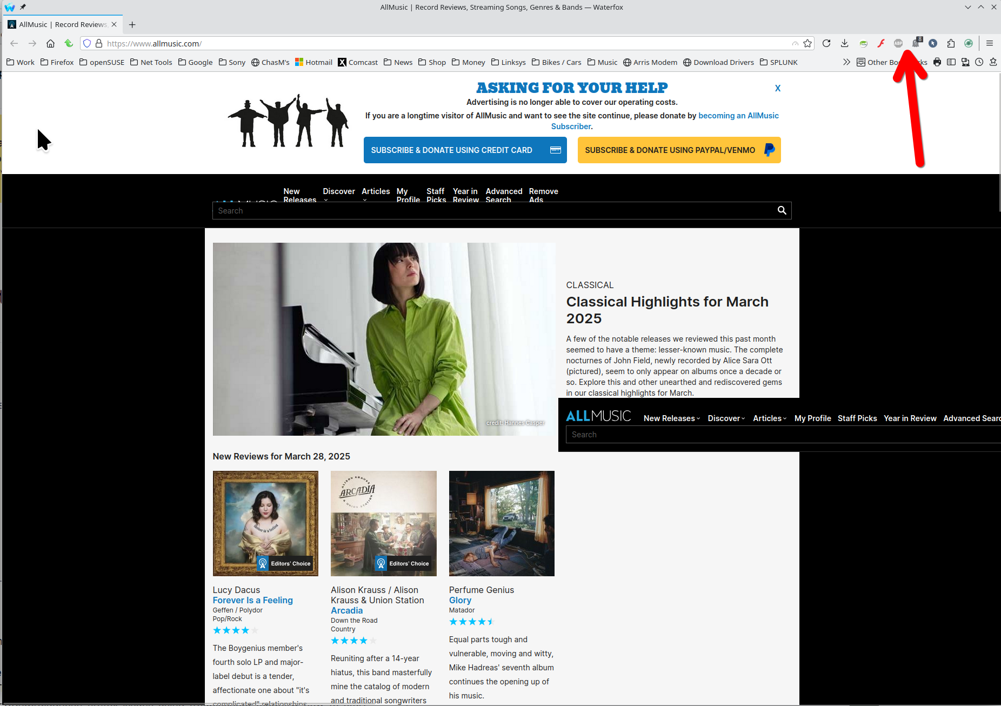Open the hamburger application menu
Viewport: 1001px width, 706px height.
coord(990,43)
